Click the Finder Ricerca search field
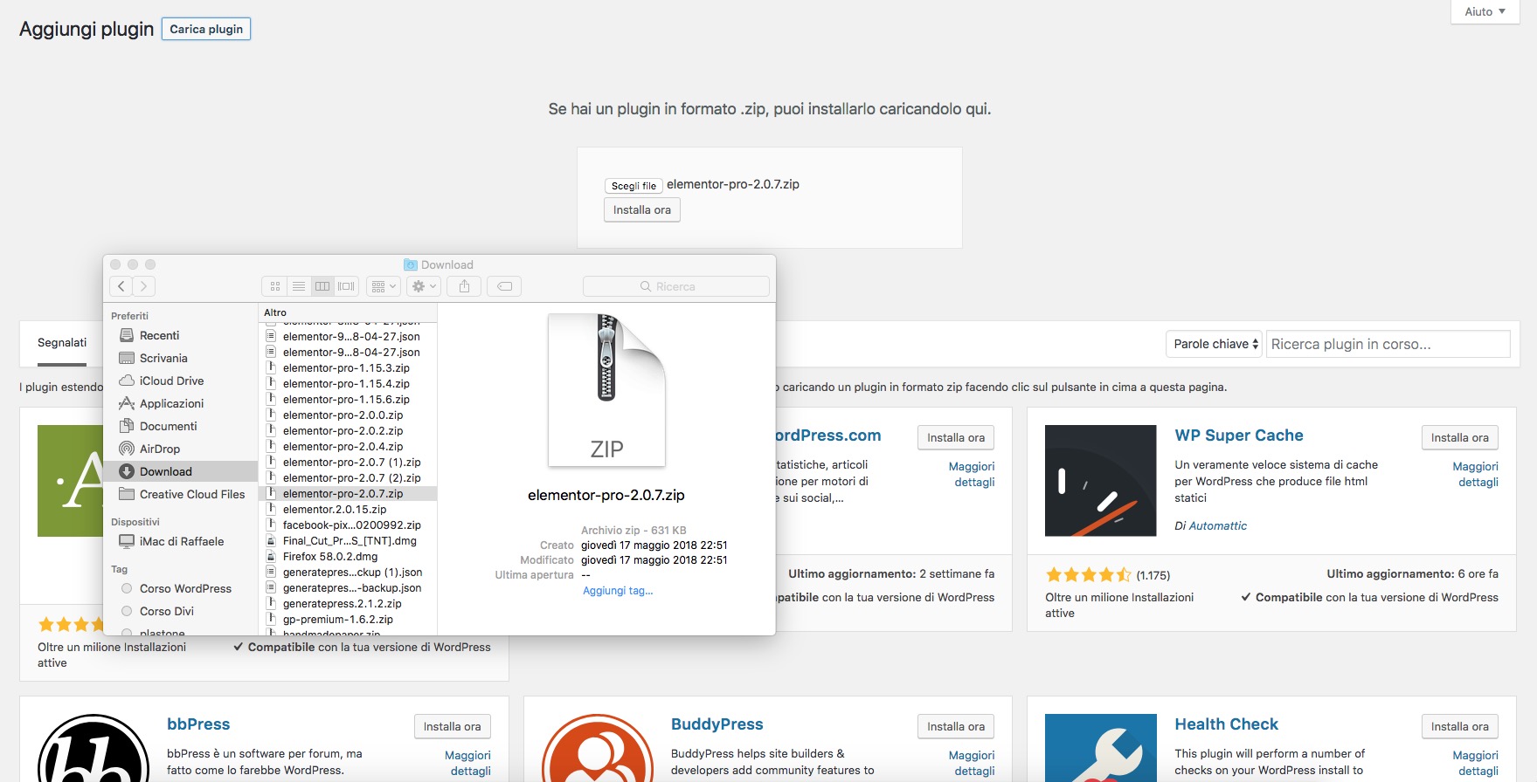The image size is (1537, 782). pos(675,286)
